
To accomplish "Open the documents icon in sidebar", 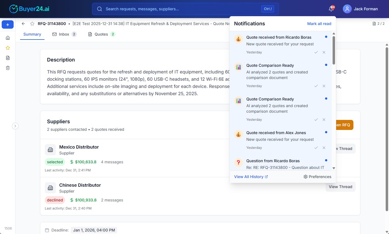I will (8, 58).
